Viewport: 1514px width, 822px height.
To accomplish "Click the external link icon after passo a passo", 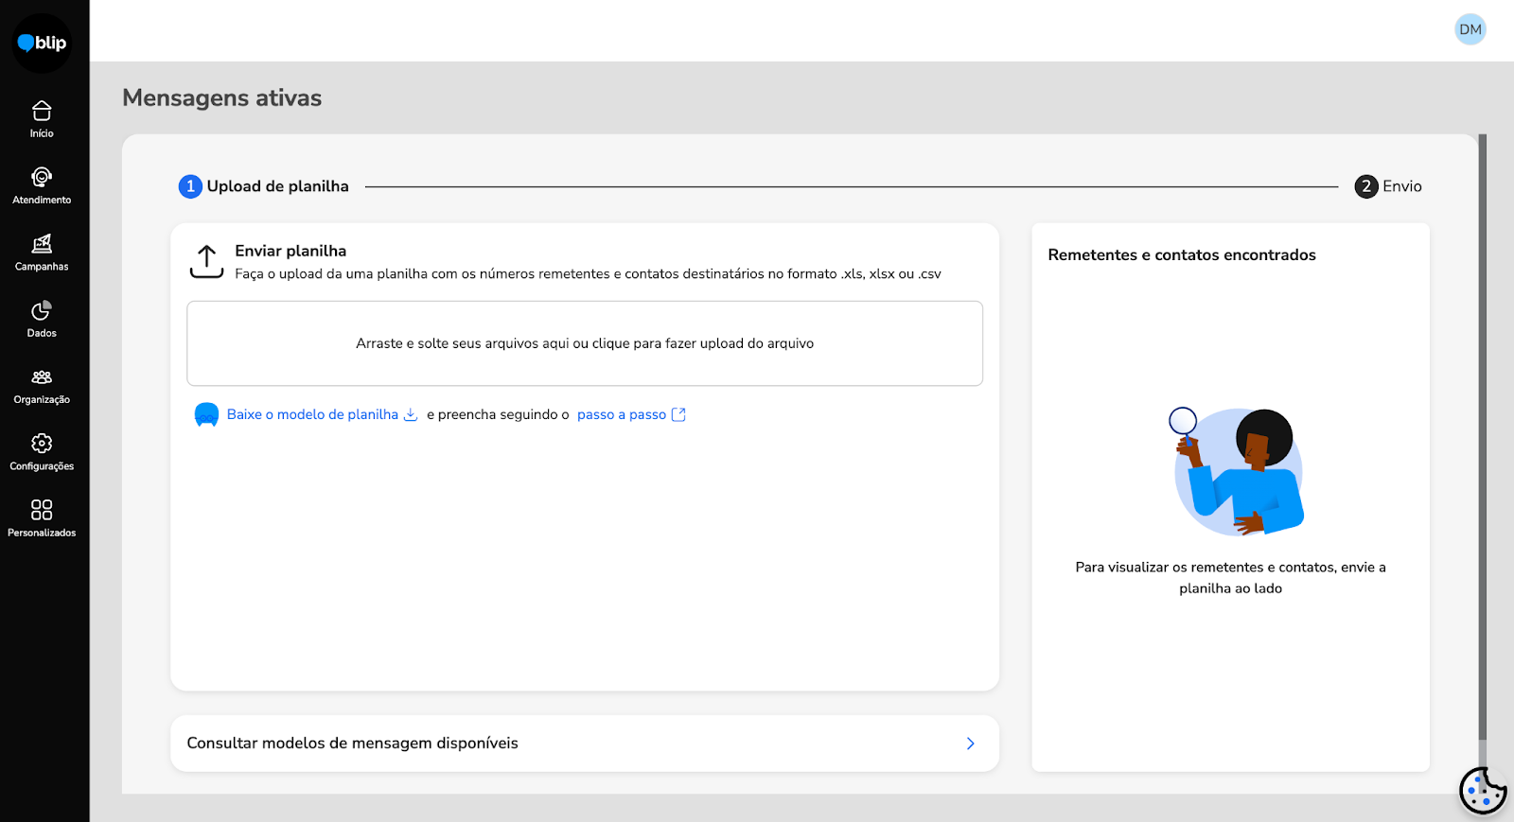I will point(678,414).
